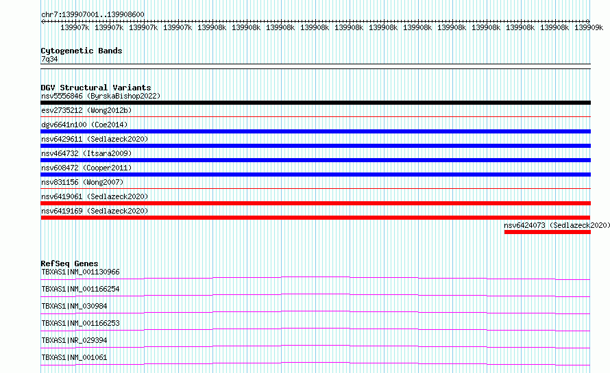610x373 pixels.
Task: Click the nsv6419169 (Sedlazeck2020) label
Action: [95, 211]
